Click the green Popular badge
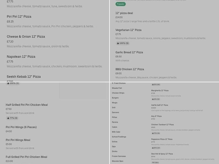 pos(120,4)
